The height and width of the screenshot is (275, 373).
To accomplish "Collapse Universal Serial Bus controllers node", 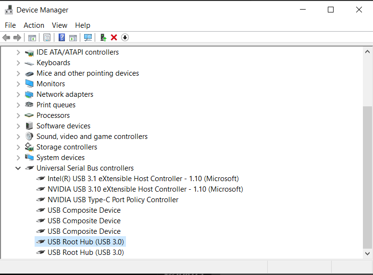I will click(18, 168).
